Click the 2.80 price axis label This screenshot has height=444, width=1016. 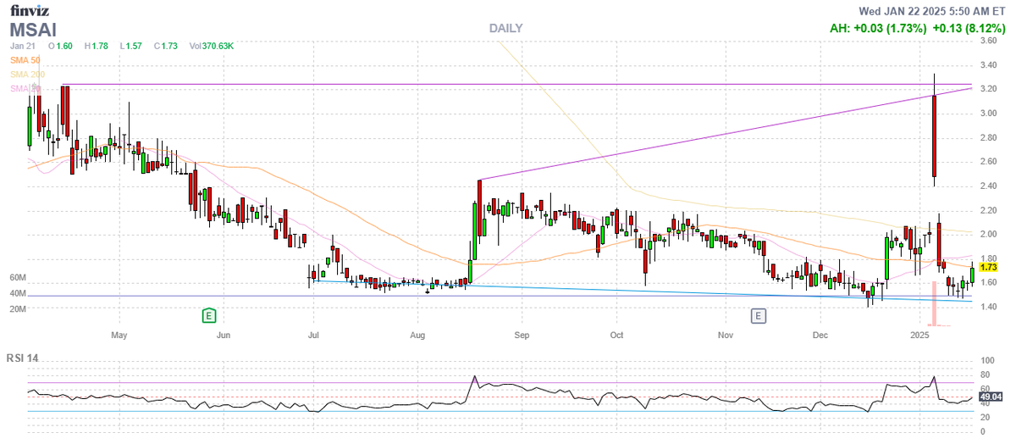click(988, 137)
